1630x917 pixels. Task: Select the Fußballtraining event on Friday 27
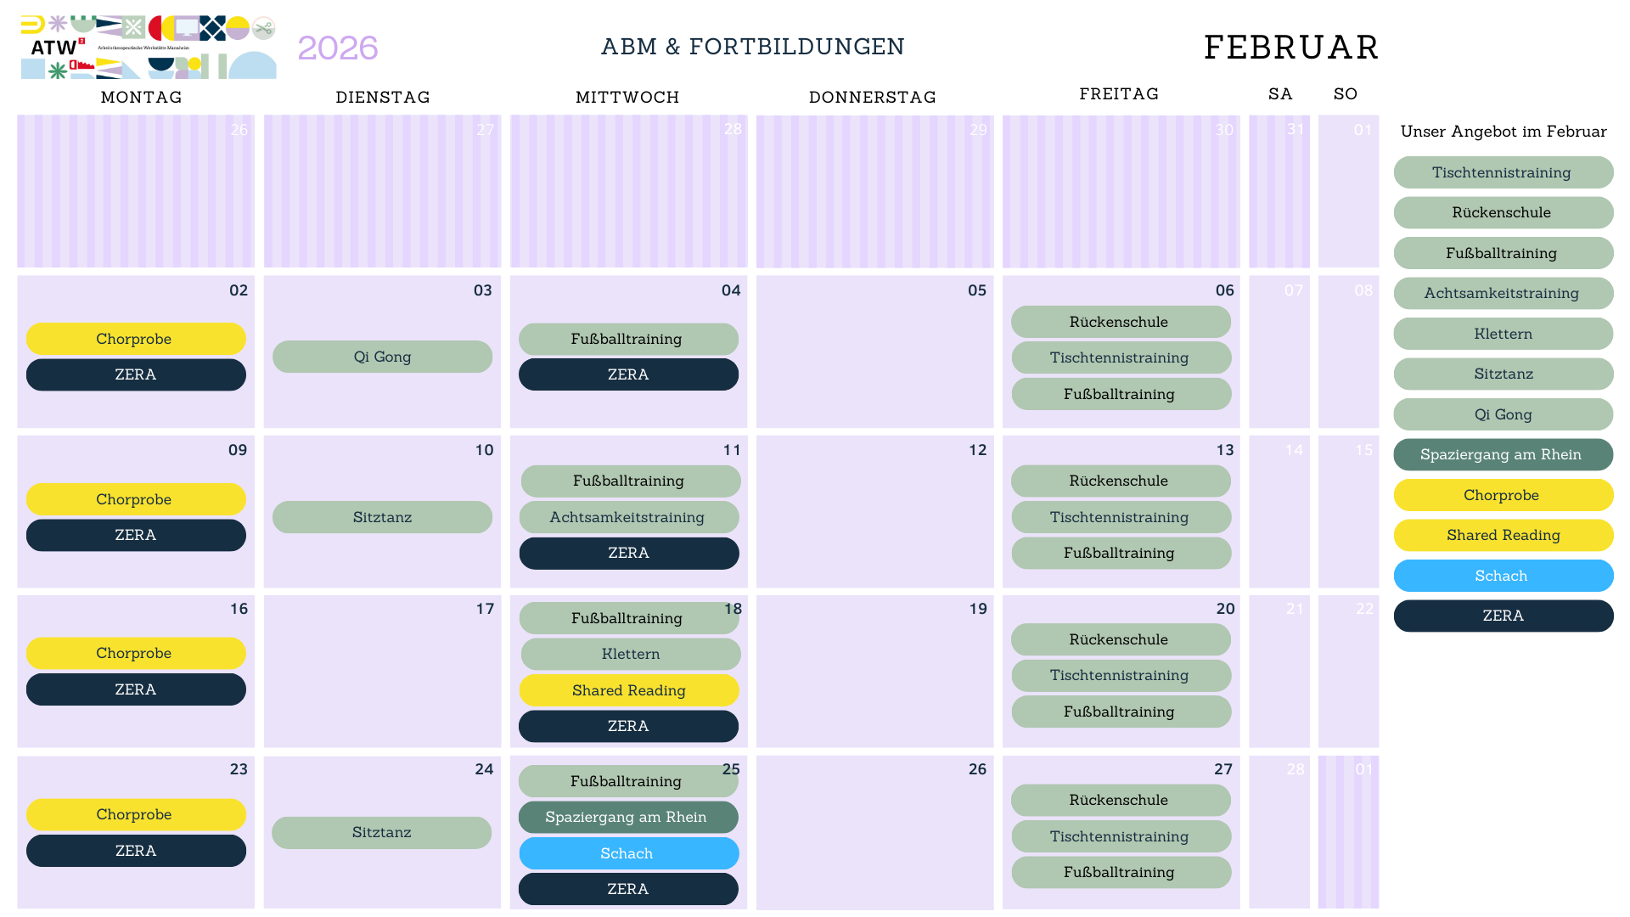coord(1120,872)
